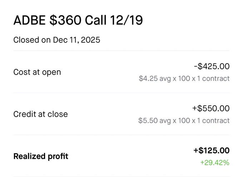Viewport: 243px width, 177px height.
Task: Click the word Call in the heading
Action: tap(96, 20)
